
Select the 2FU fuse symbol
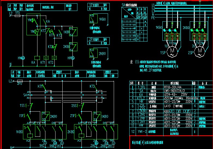click(x=19, y=81)
